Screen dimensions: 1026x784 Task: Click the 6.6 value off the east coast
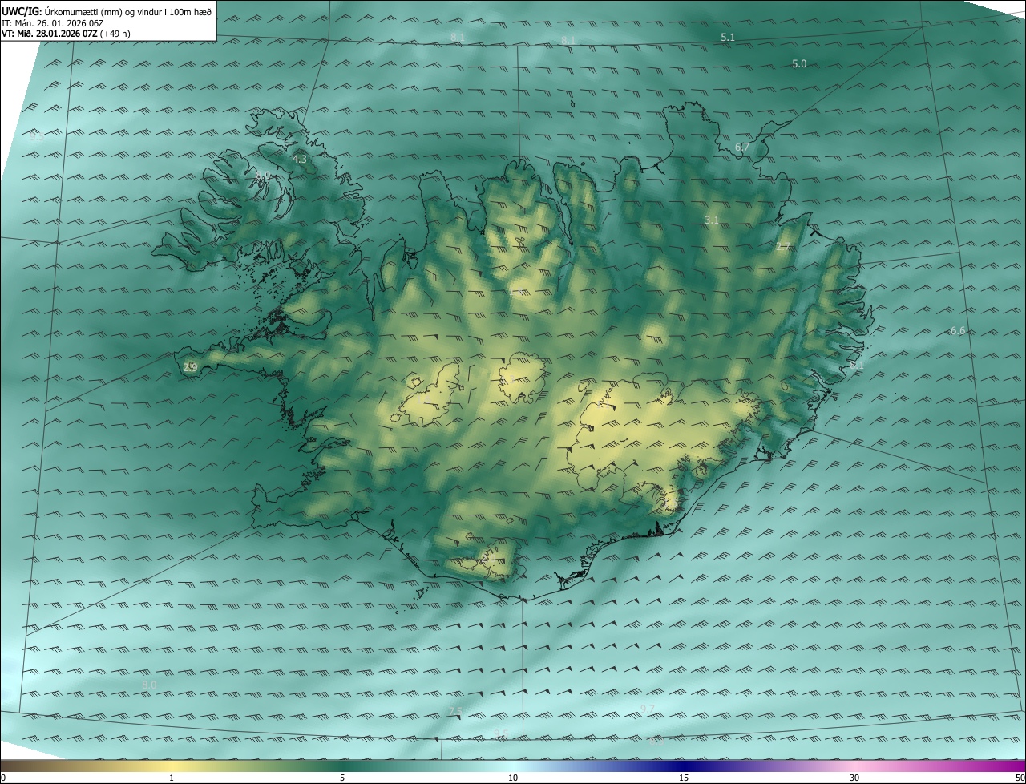coord(958,331)
